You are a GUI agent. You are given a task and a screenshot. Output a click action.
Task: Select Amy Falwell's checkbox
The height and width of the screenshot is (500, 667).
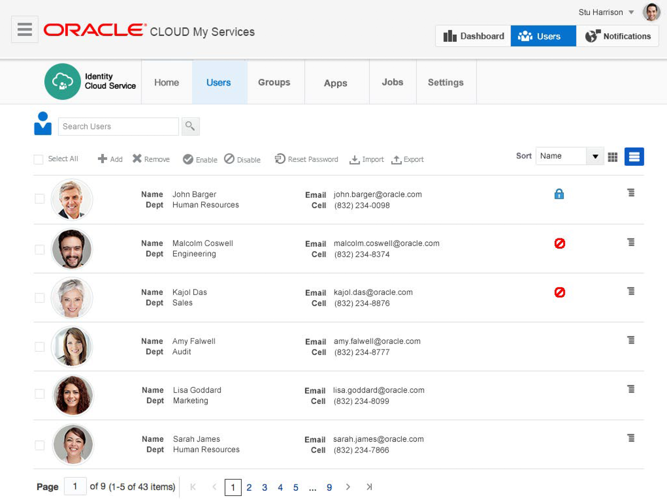pos(40,347)
